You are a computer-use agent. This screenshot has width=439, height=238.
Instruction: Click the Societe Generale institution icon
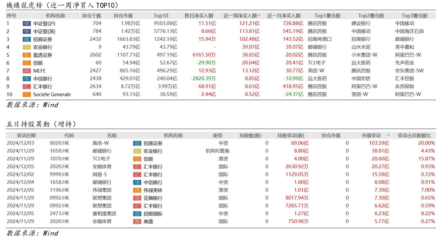click(x=26, y=94)
